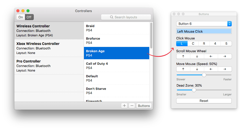Minimize Controllers window with yellow button
Screen dimensions: 241x130
(23, 11)
